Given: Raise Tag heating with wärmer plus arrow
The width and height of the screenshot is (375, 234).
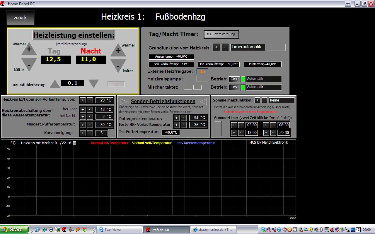Looking at the screenshot, I should 29,49.
